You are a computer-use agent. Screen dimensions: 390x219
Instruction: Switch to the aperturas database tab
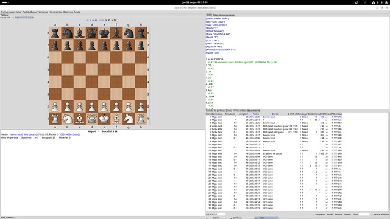click(x=237, y=218)
